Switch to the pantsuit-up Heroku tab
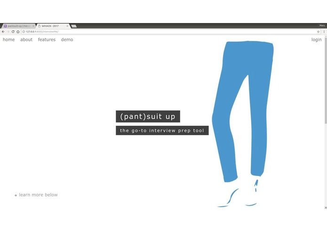The height and width of the screenshot is (232, 327). click(19, 26)
